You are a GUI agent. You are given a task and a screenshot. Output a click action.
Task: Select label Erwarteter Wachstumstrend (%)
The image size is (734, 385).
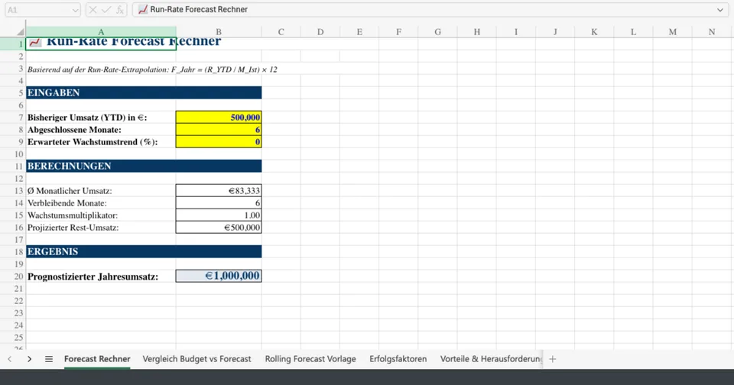[93, 142]
